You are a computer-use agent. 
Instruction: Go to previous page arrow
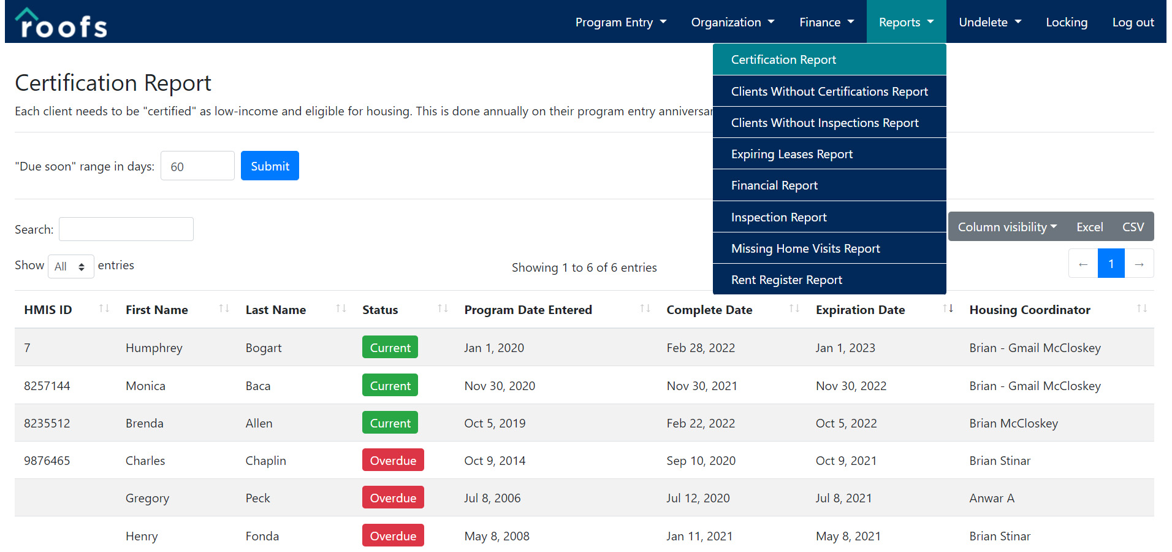1083,264
